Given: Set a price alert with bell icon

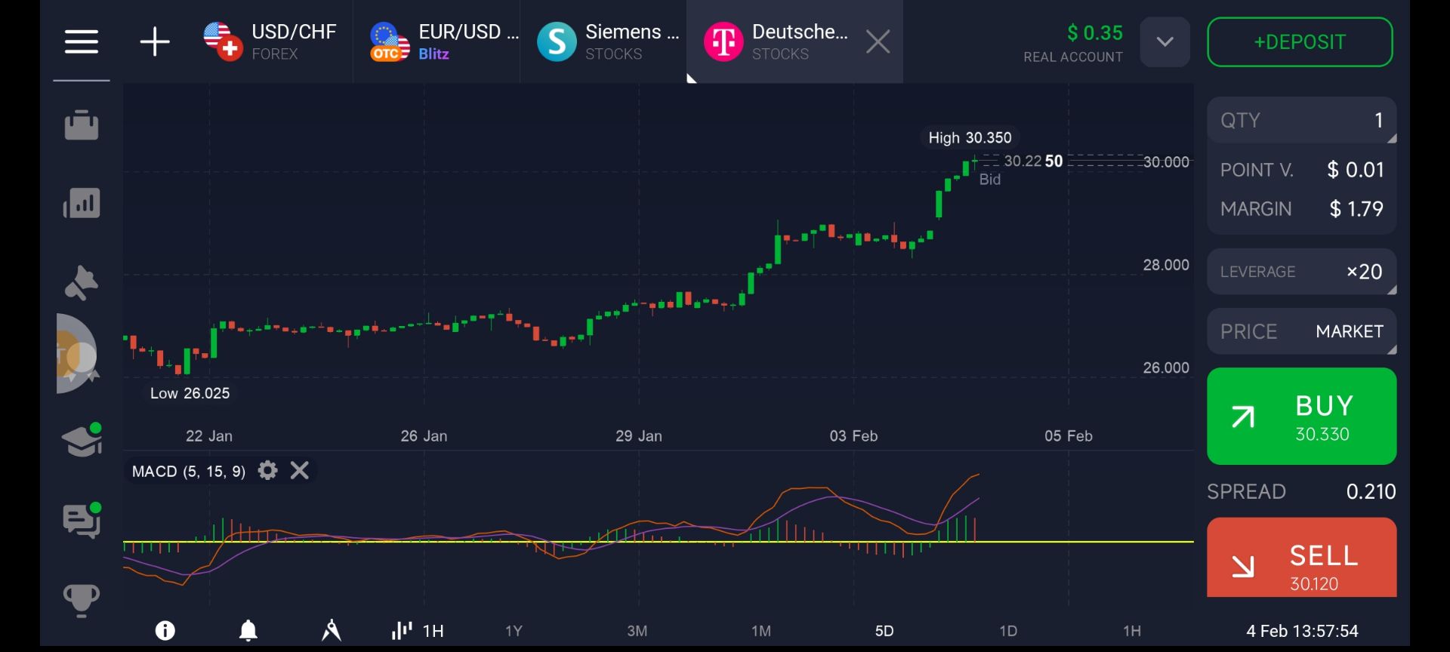Looking at the screenshot, I should coord(248,630).
